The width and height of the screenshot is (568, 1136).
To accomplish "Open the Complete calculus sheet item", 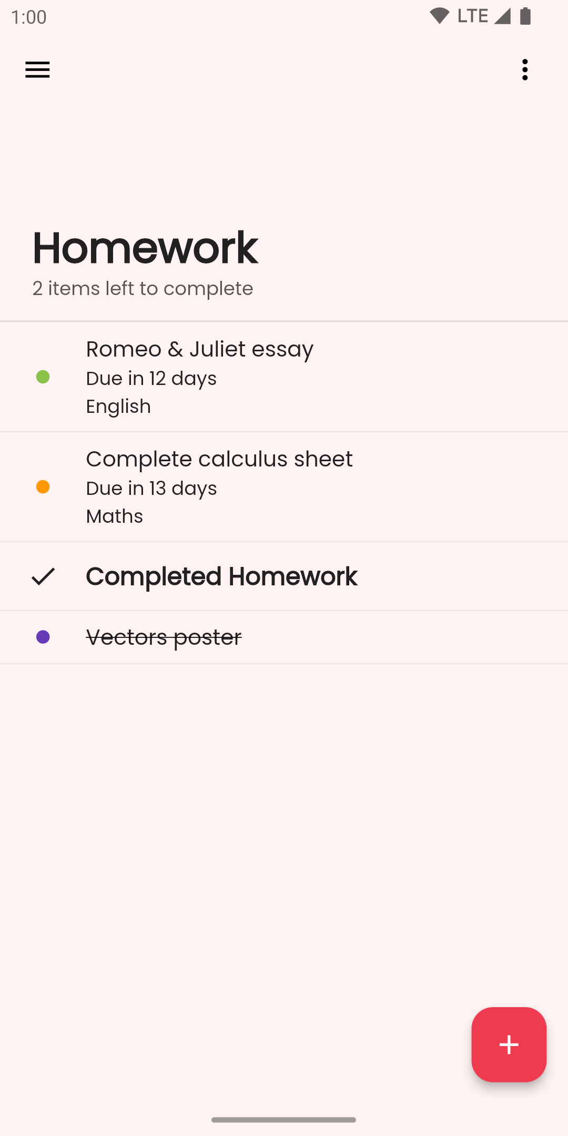I will pyautogui.click(x=219, y=459).
